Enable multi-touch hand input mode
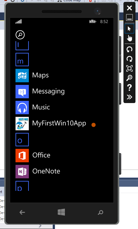This screenshot has height=229, width=138. 129,38
